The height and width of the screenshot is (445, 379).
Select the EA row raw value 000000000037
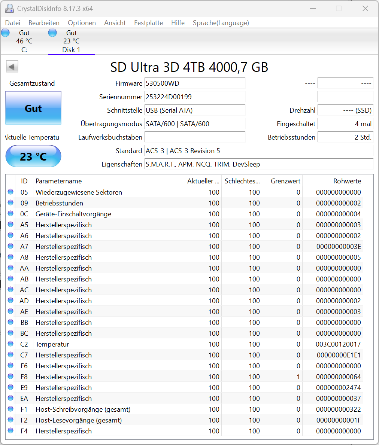tap(339, 399)
